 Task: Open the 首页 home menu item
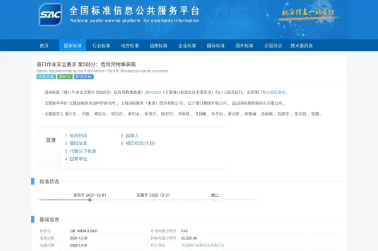pos(44,45)
